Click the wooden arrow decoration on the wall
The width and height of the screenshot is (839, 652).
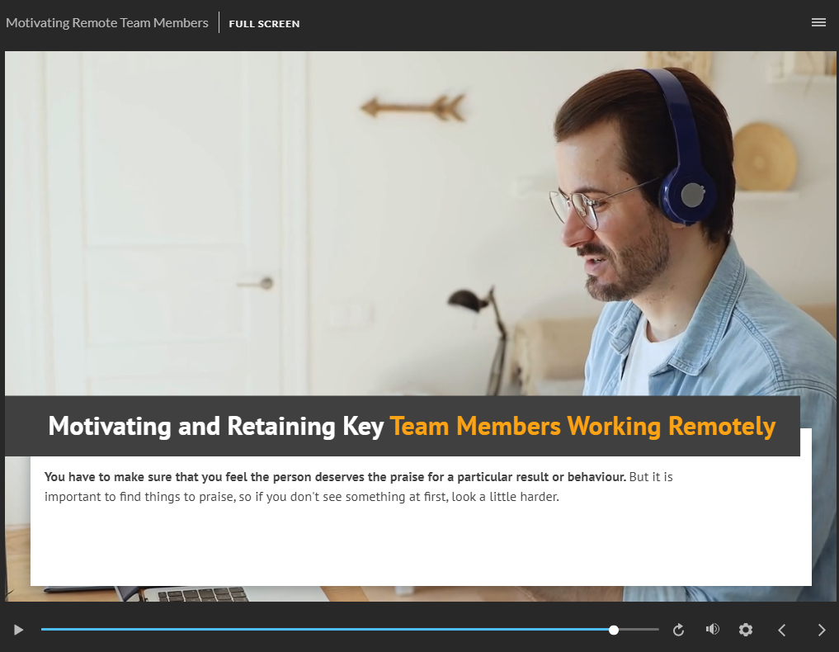(412, 106)
